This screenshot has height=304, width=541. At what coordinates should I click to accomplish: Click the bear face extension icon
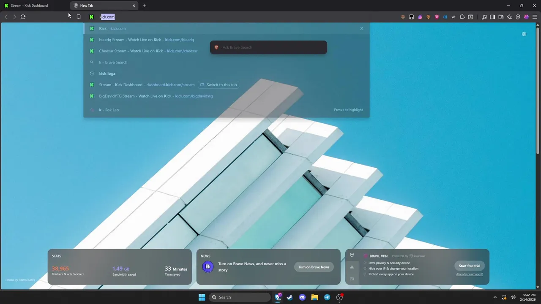point(403,17)
